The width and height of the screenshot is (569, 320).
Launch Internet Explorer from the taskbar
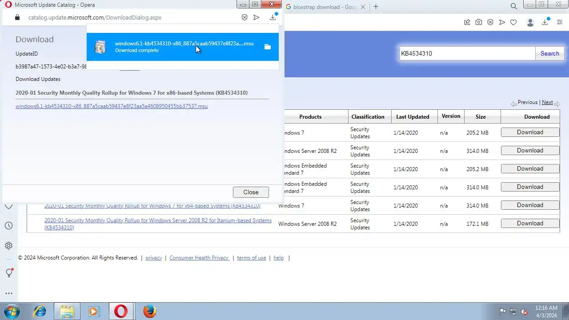(x=40, y=311)
